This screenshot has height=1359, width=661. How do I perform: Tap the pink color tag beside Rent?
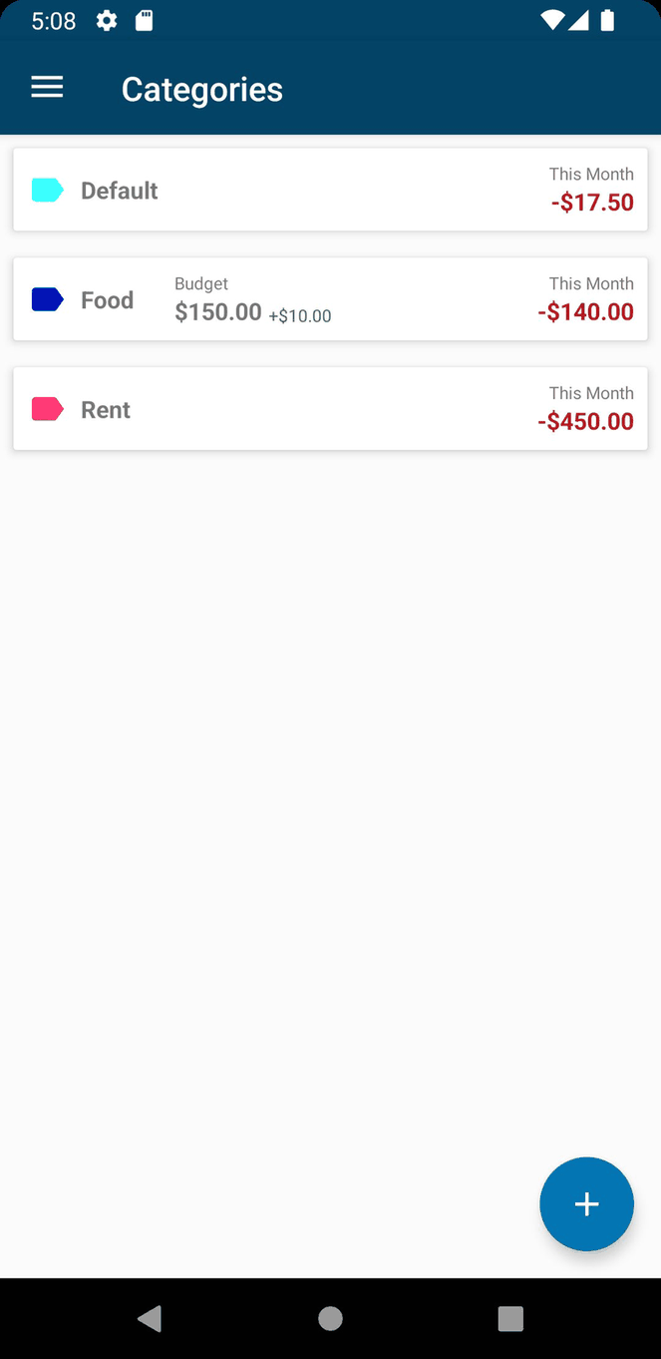click(47, 408)
